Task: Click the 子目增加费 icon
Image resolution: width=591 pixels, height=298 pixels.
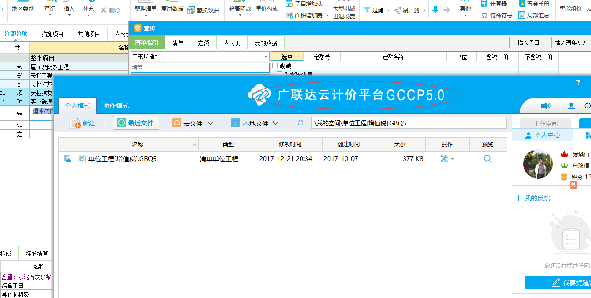Action: 289,4
